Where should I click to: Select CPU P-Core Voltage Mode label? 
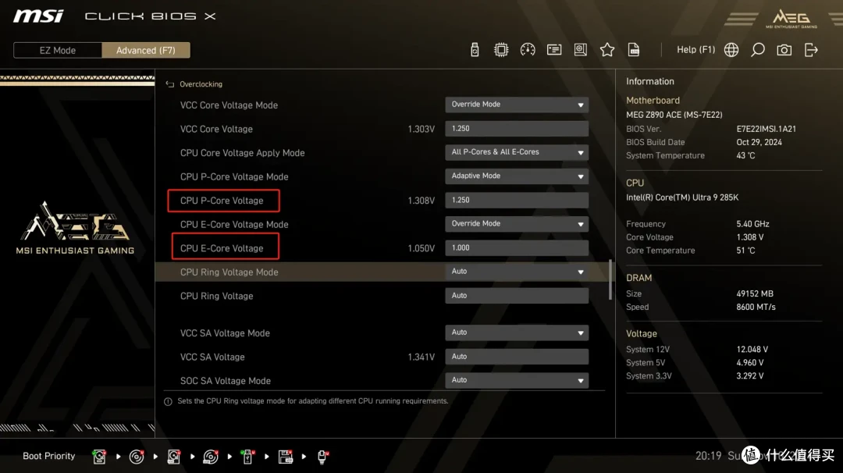(x=234, y=177)
